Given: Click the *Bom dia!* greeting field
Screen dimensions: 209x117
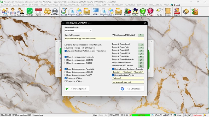Looking at the screenshot, I should [117, 72].
